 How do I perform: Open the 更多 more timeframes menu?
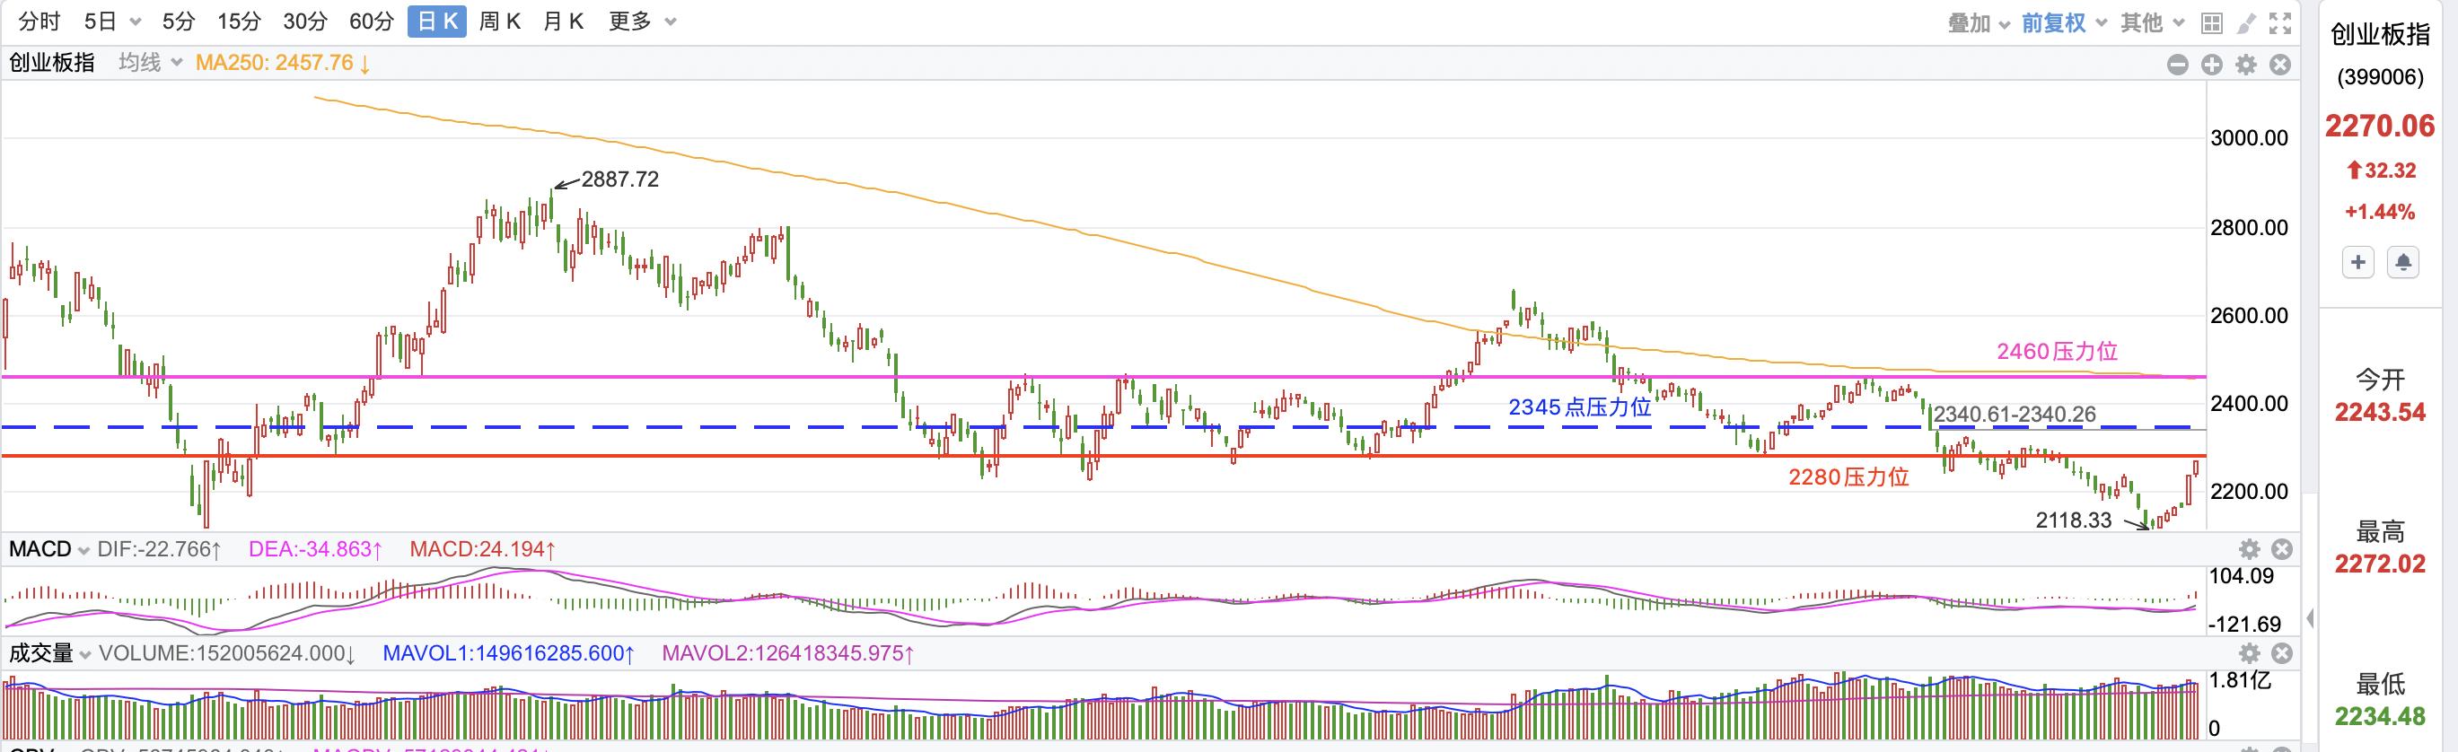pyautogui.click(x=642, y=21)
